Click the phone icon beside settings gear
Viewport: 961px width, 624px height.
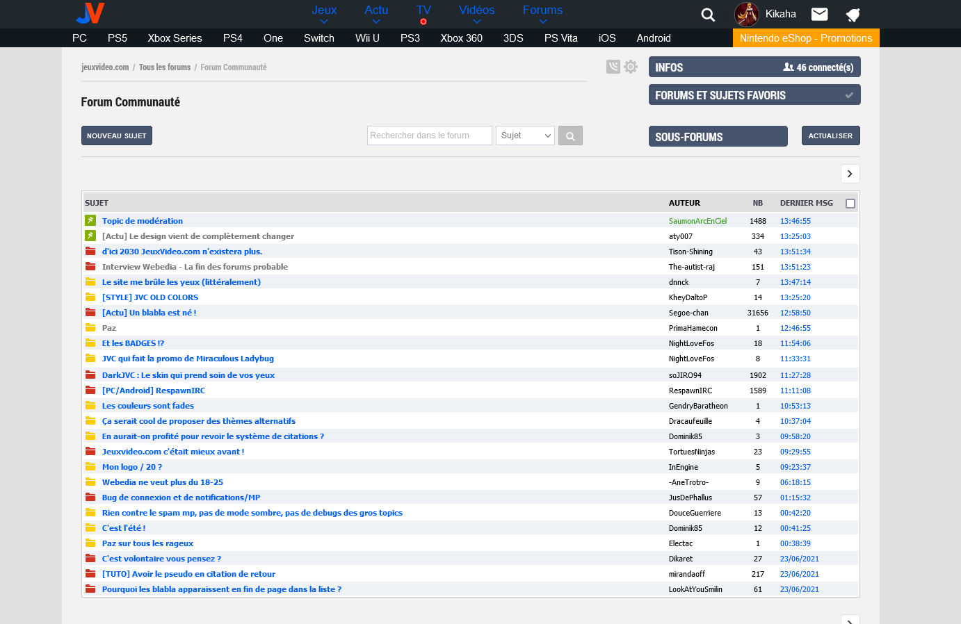(613, 67)
